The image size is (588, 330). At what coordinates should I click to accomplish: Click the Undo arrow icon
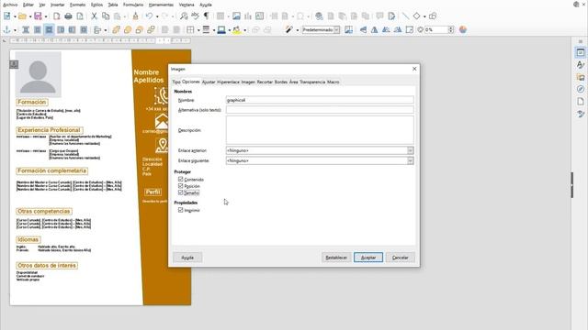click(x=149, y=16)
